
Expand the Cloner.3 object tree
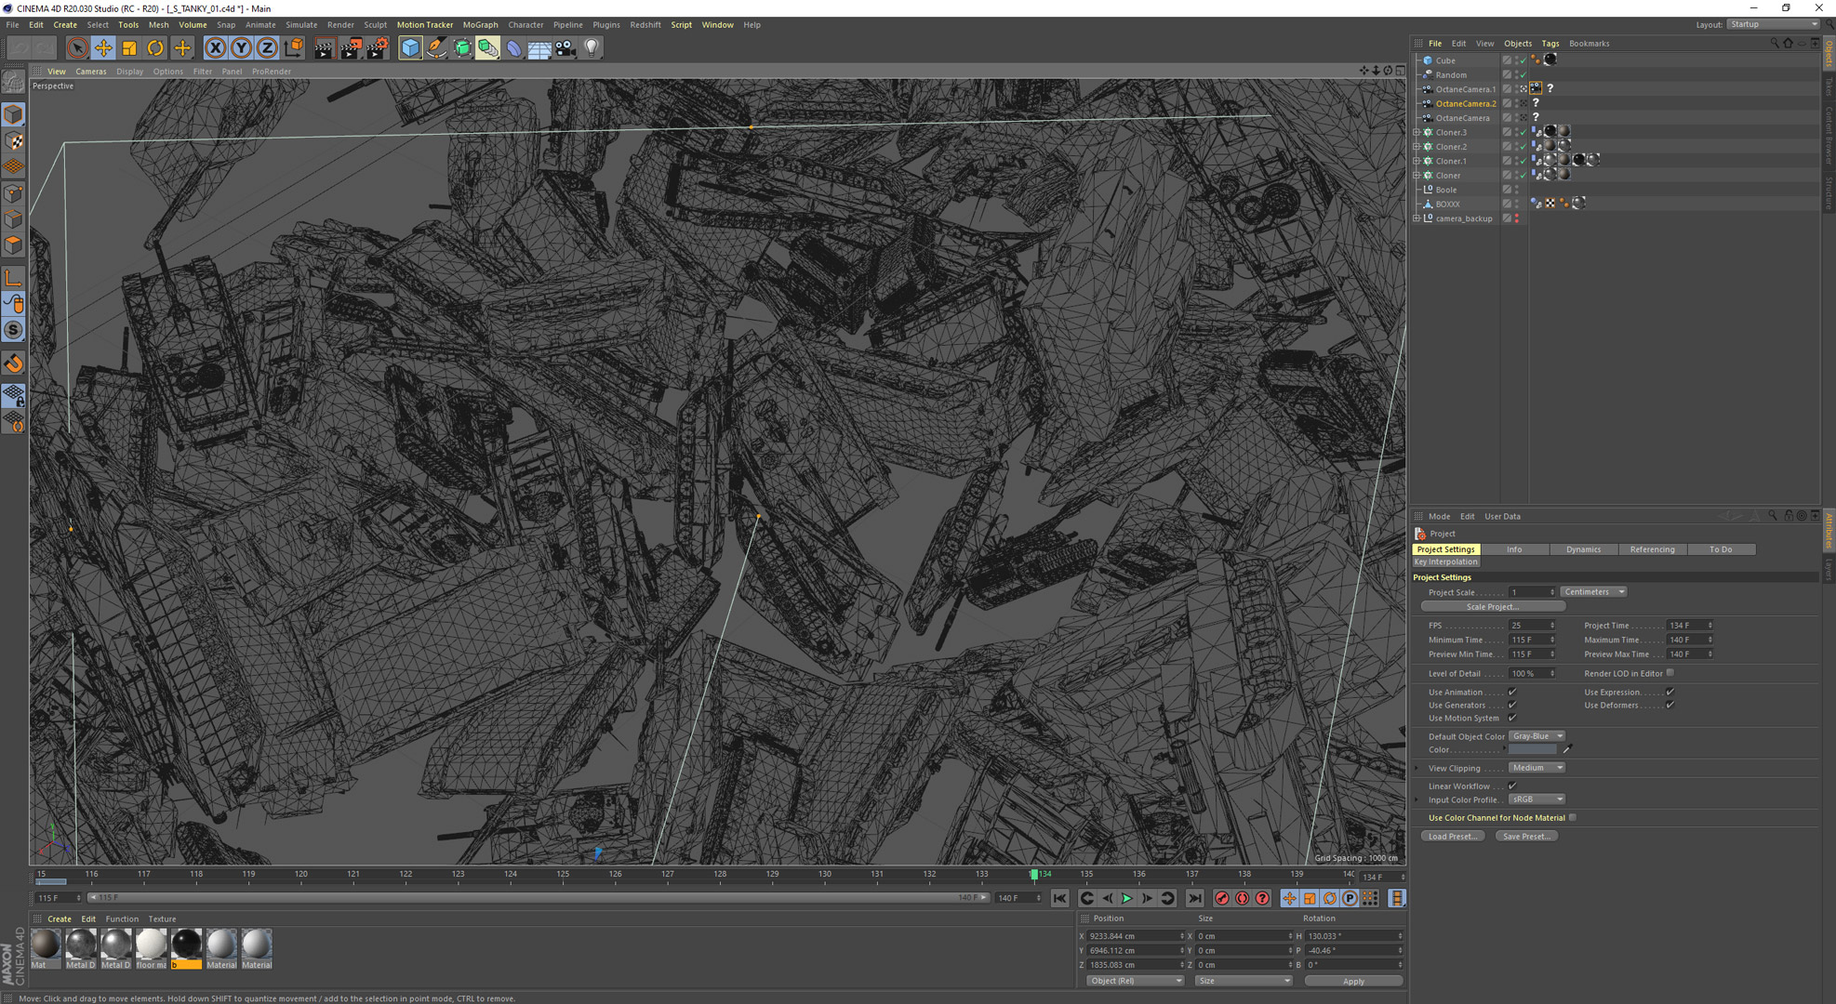tap(1417, 132)
